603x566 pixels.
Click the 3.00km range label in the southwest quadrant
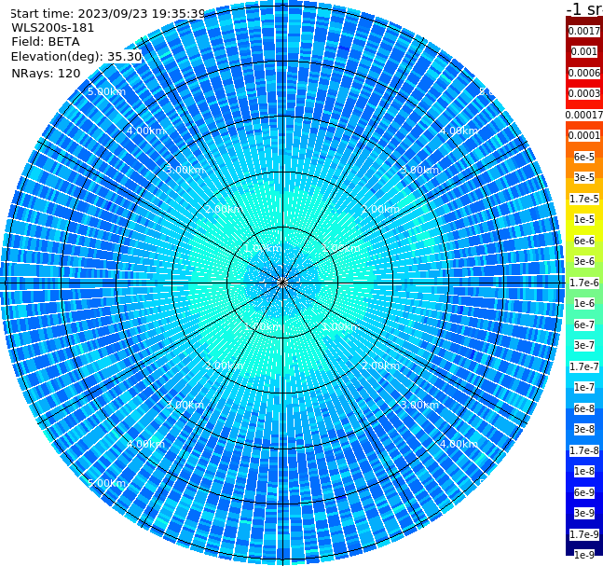185,405
